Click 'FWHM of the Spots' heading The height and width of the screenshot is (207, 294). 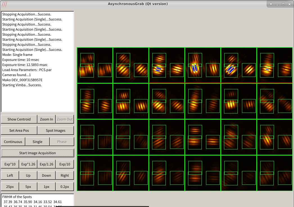click(17, 197)
